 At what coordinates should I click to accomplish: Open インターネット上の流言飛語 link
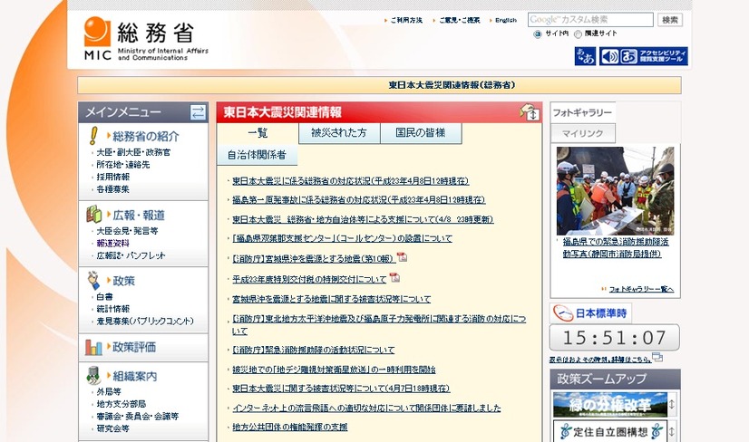tap(367, 408)
